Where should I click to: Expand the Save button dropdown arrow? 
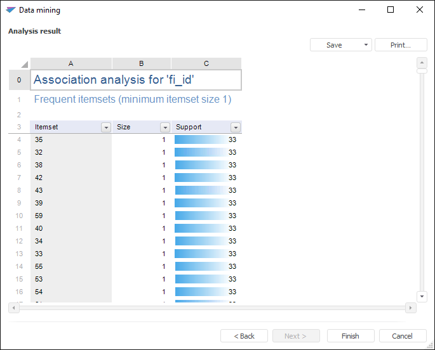click(x=367, y=45)
